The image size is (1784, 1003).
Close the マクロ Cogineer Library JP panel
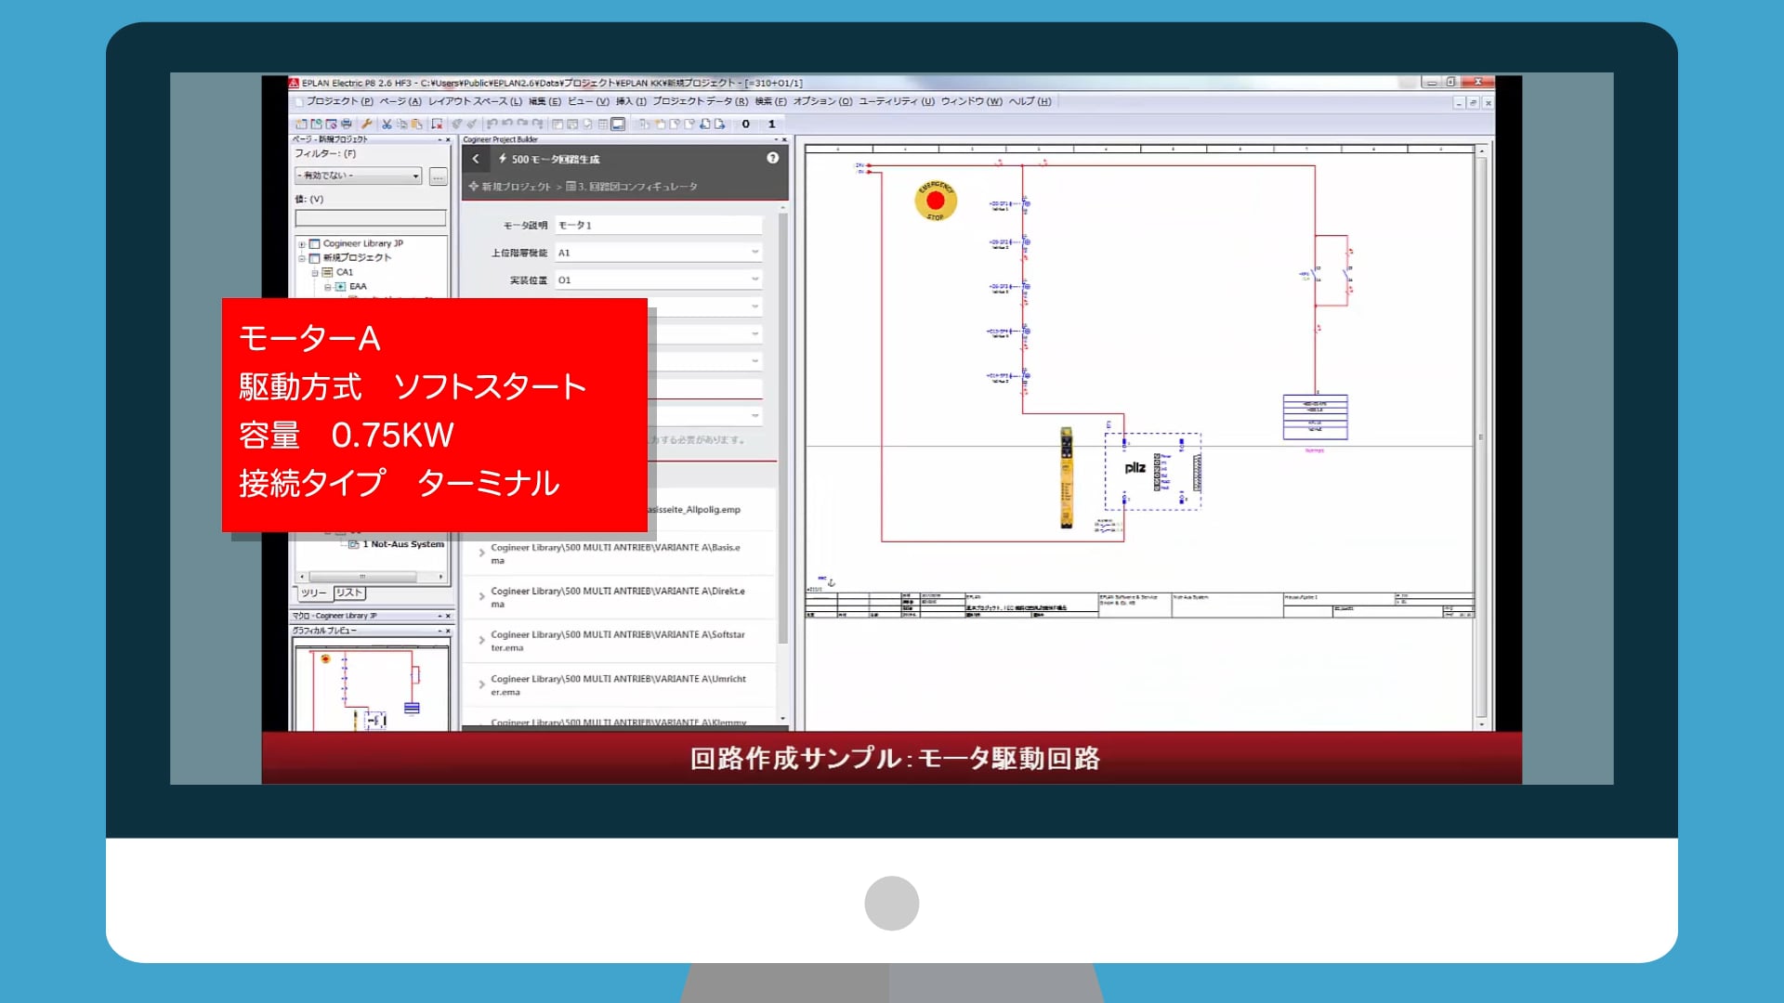pos(448,616)
